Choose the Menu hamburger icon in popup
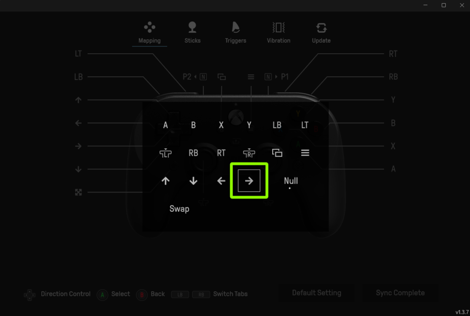The image size is (470, 316). [305, 153]
